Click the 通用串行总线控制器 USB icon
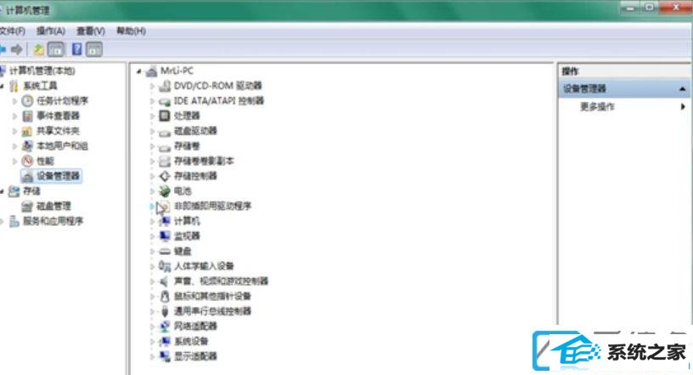 coord(165,311)
